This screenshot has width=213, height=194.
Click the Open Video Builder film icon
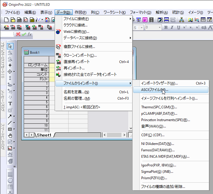[151, 20]
